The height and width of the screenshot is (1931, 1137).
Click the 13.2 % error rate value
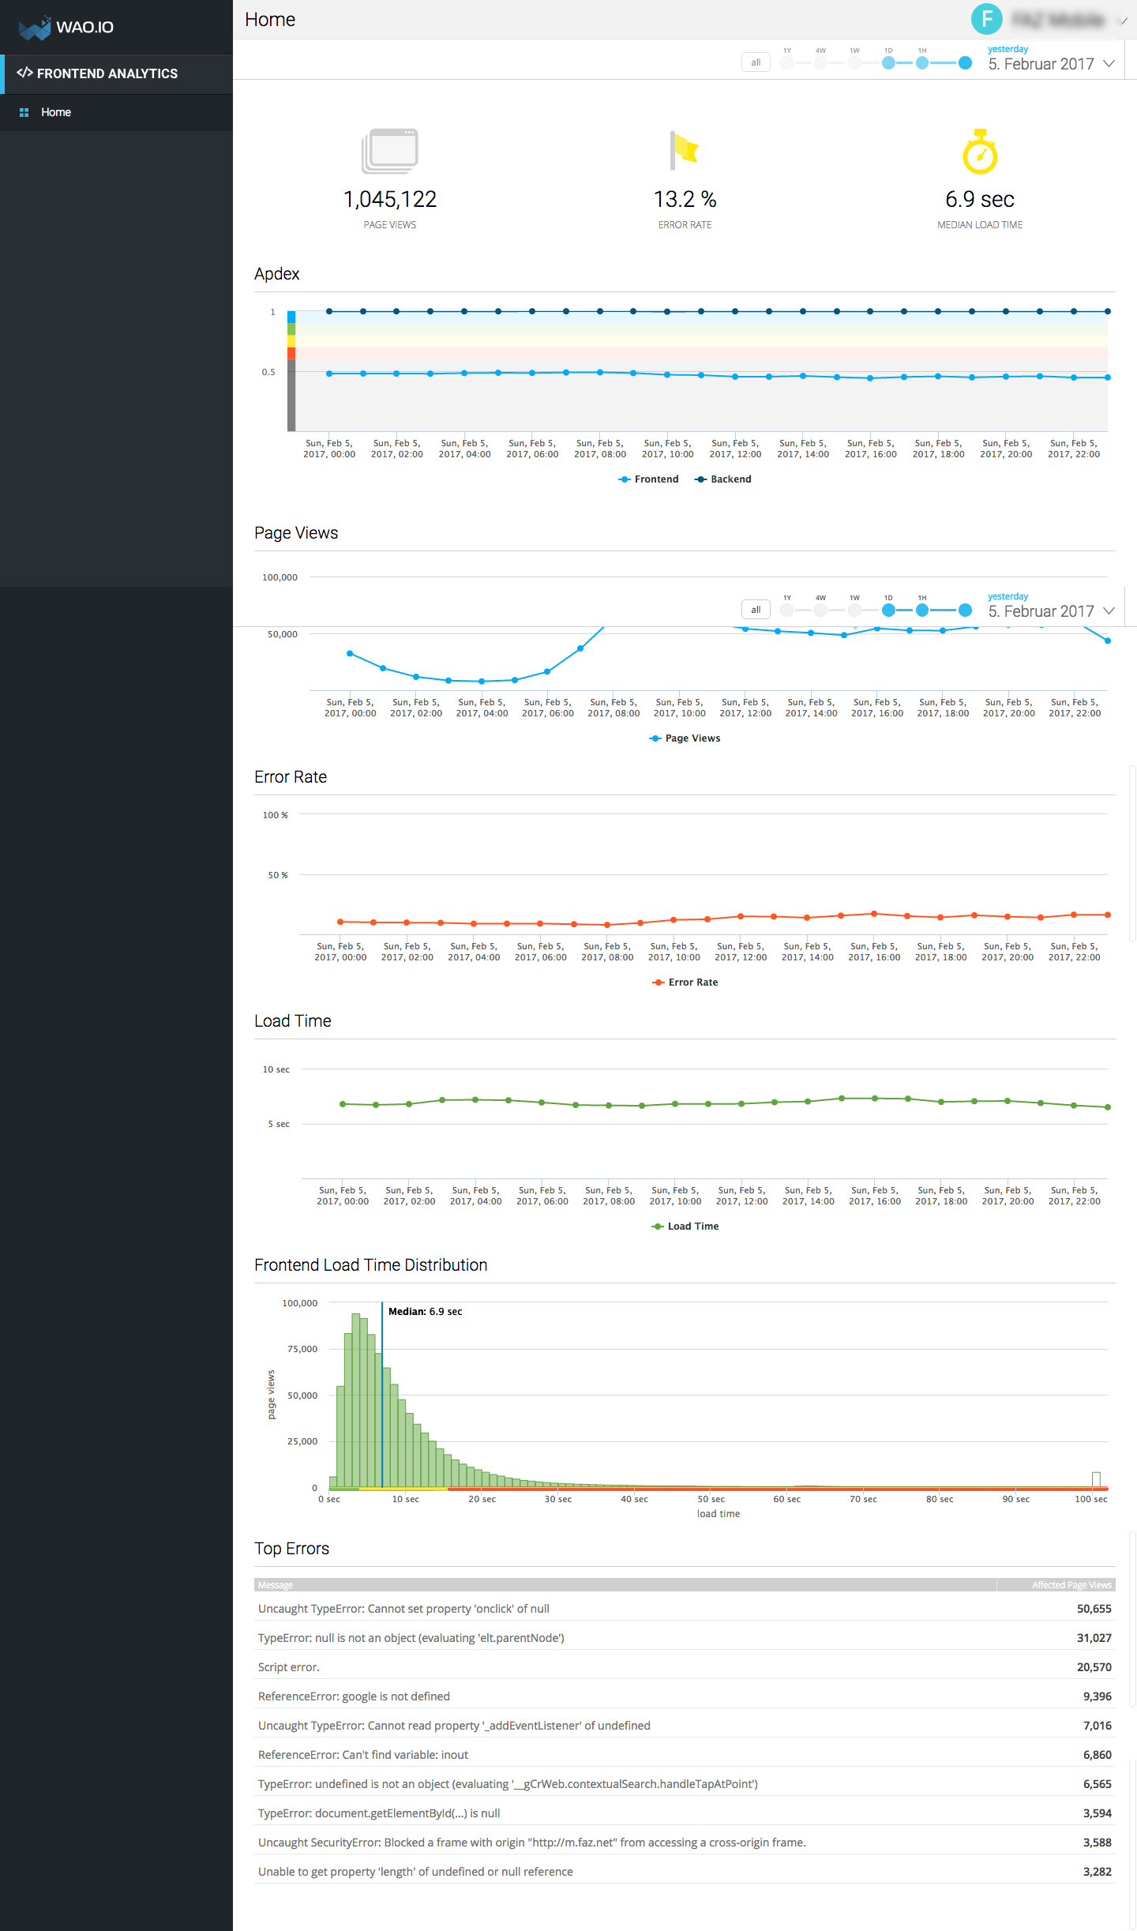685,199
